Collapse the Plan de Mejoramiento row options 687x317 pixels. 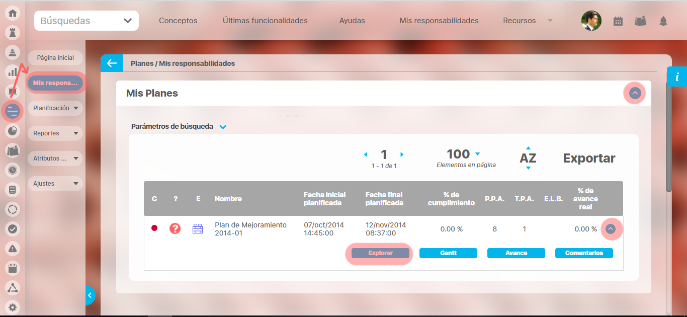pyautogui.click(x=611, y=229)
